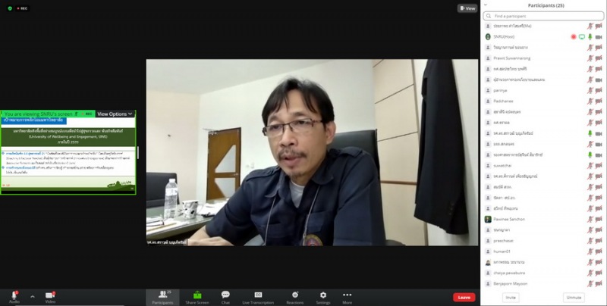Toggle microphone for Prawit Suwannarong
The height and width of the screenshot is (306, 607).
(590, 58)
